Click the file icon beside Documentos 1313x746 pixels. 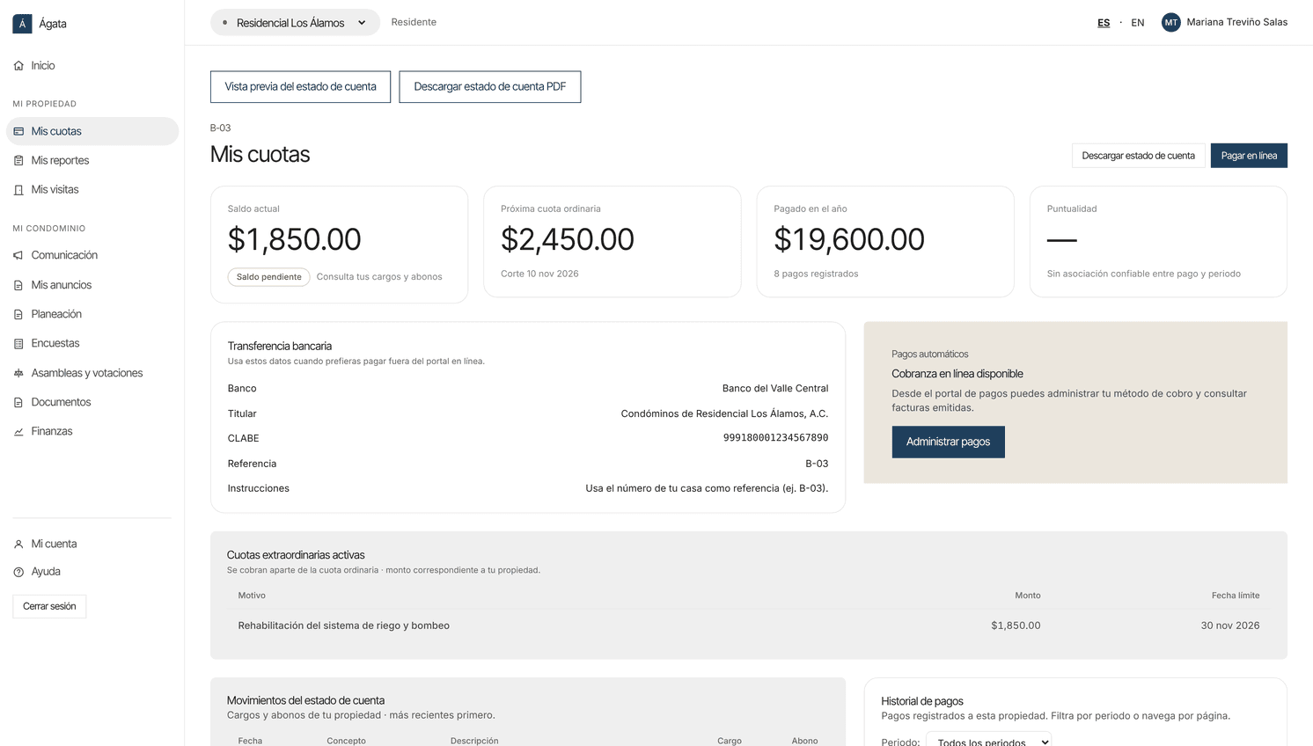tap(18, 403)
